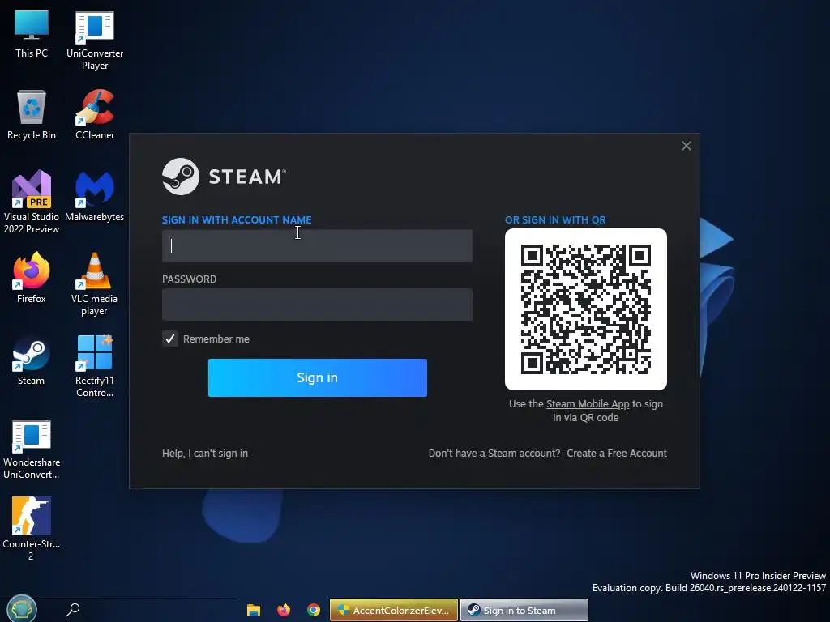Click the 'SIGN IN WITH ACCOUNT NAME' label
This screenshot has width=830, height=622.
pos(237,220)
